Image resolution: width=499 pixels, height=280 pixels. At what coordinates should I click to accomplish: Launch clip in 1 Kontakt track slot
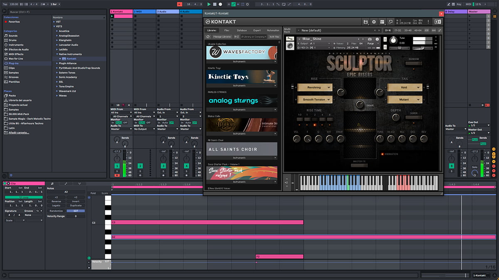113,16
